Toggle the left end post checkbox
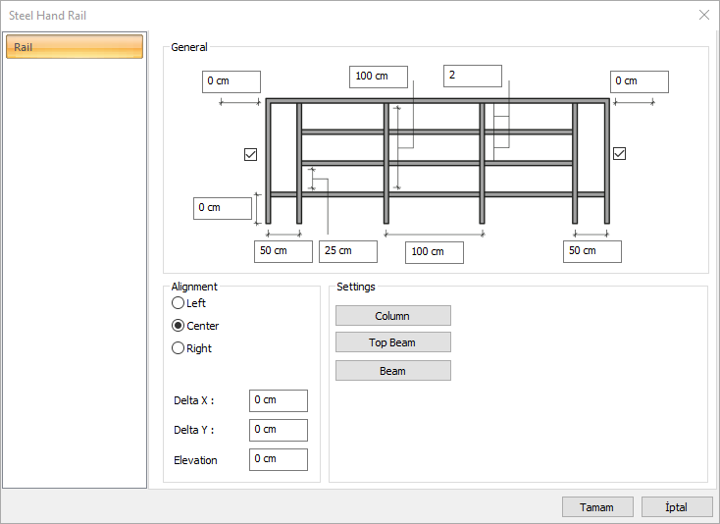The height and width of the screenshot is (524, 720). [x=250, y=154]
